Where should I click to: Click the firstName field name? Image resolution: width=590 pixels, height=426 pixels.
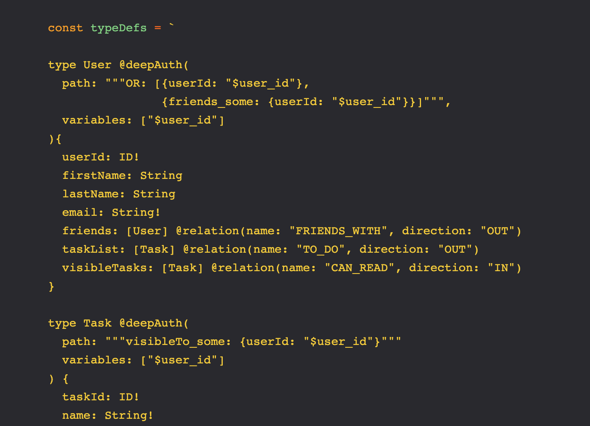tap(94, 176)
